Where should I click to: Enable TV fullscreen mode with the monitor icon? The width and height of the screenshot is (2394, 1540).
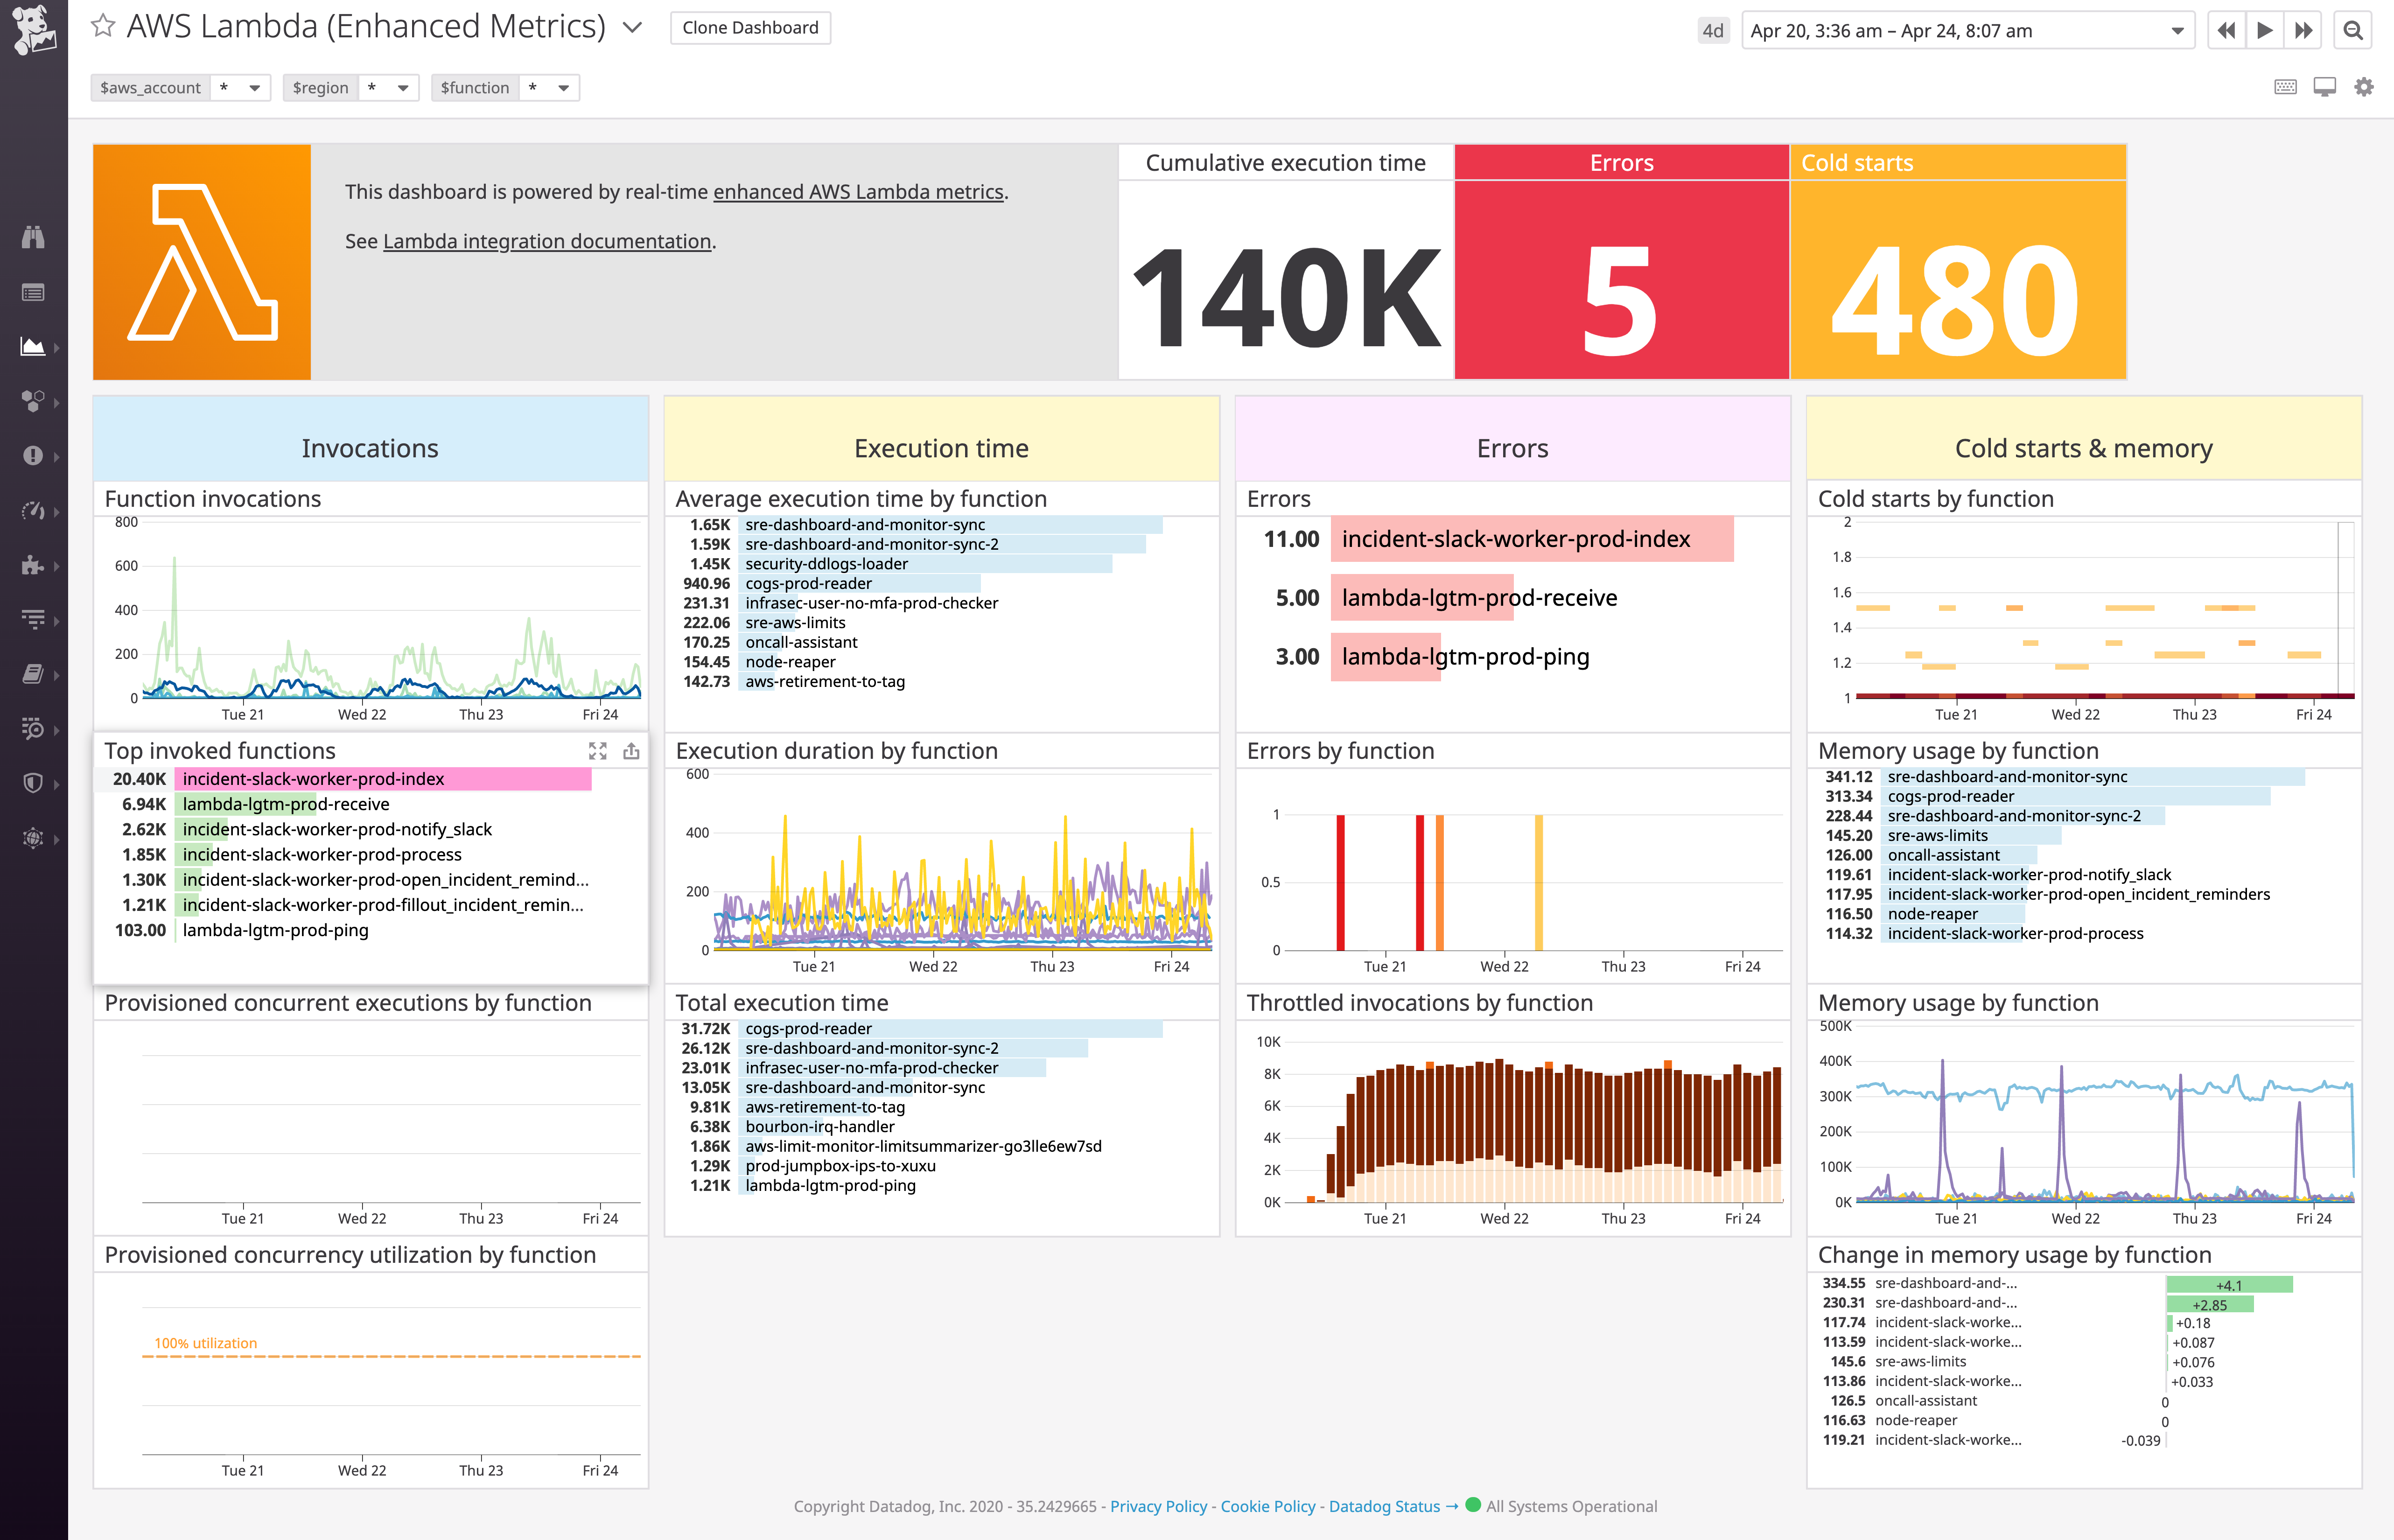(x=2325, y=87)
